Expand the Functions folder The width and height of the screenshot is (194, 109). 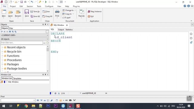tap(2, 56)
